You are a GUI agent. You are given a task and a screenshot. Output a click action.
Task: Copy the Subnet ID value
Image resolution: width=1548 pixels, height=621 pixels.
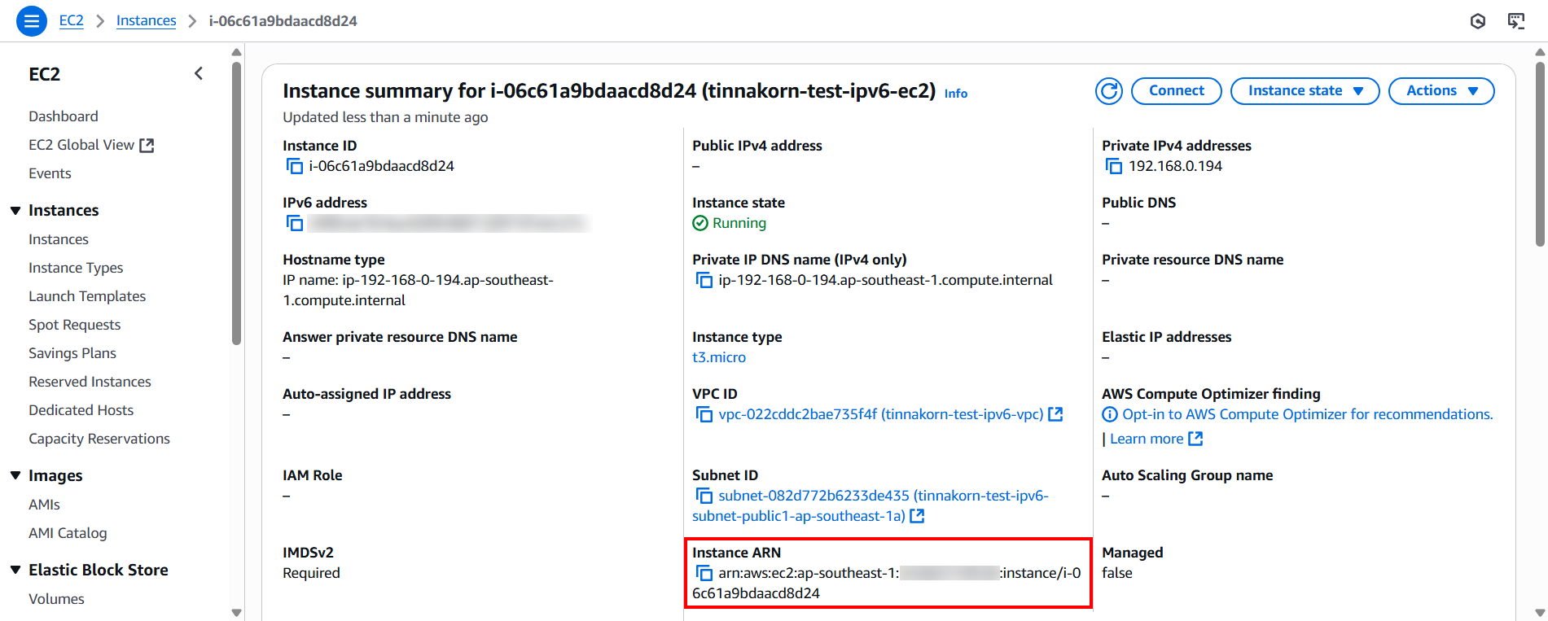point(704,496)
